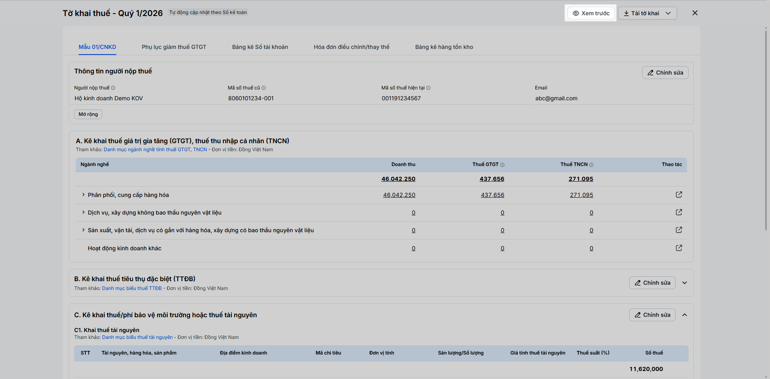Expand section B thuế tiêu thụ đặc biệt
The width and height of the screenshot is (770, 379).
click(x=685, y=283)
